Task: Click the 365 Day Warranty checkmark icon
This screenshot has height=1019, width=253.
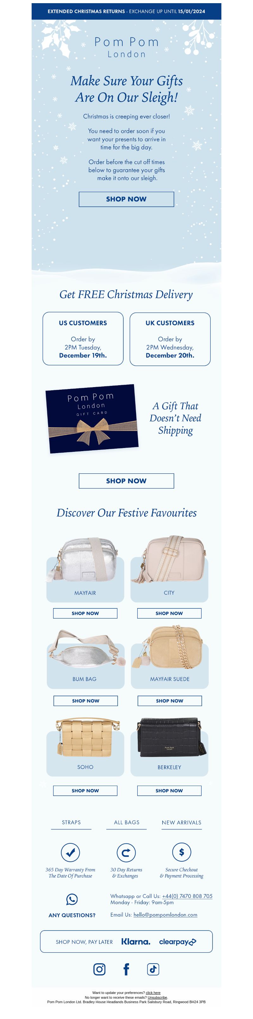Action: click(x=70, y=852)
